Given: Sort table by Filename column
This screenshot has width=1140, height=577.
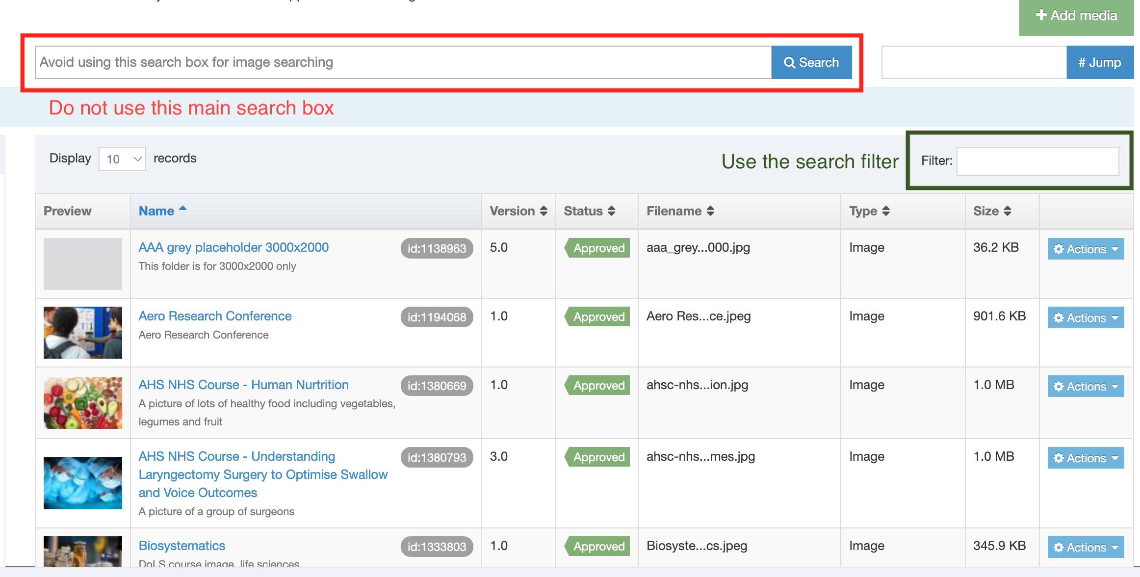Looking at the screenshot, I should [x=710, y=211].
